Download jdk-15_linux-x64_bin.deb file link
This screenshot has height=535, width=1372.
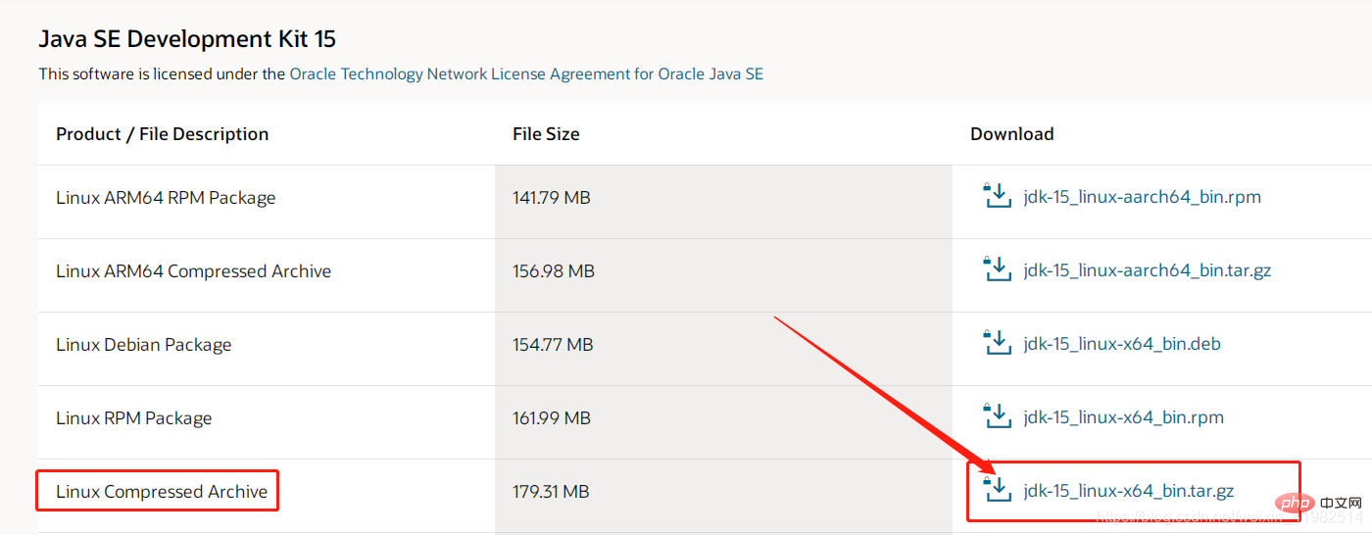(x=1122, y=344)
